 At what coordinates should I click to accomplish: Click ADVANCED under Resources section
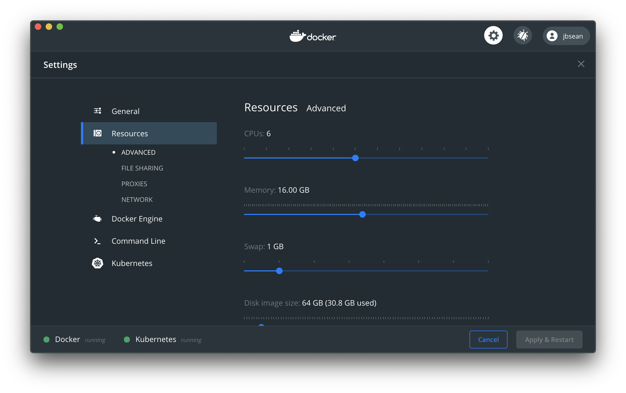point(138,152)
